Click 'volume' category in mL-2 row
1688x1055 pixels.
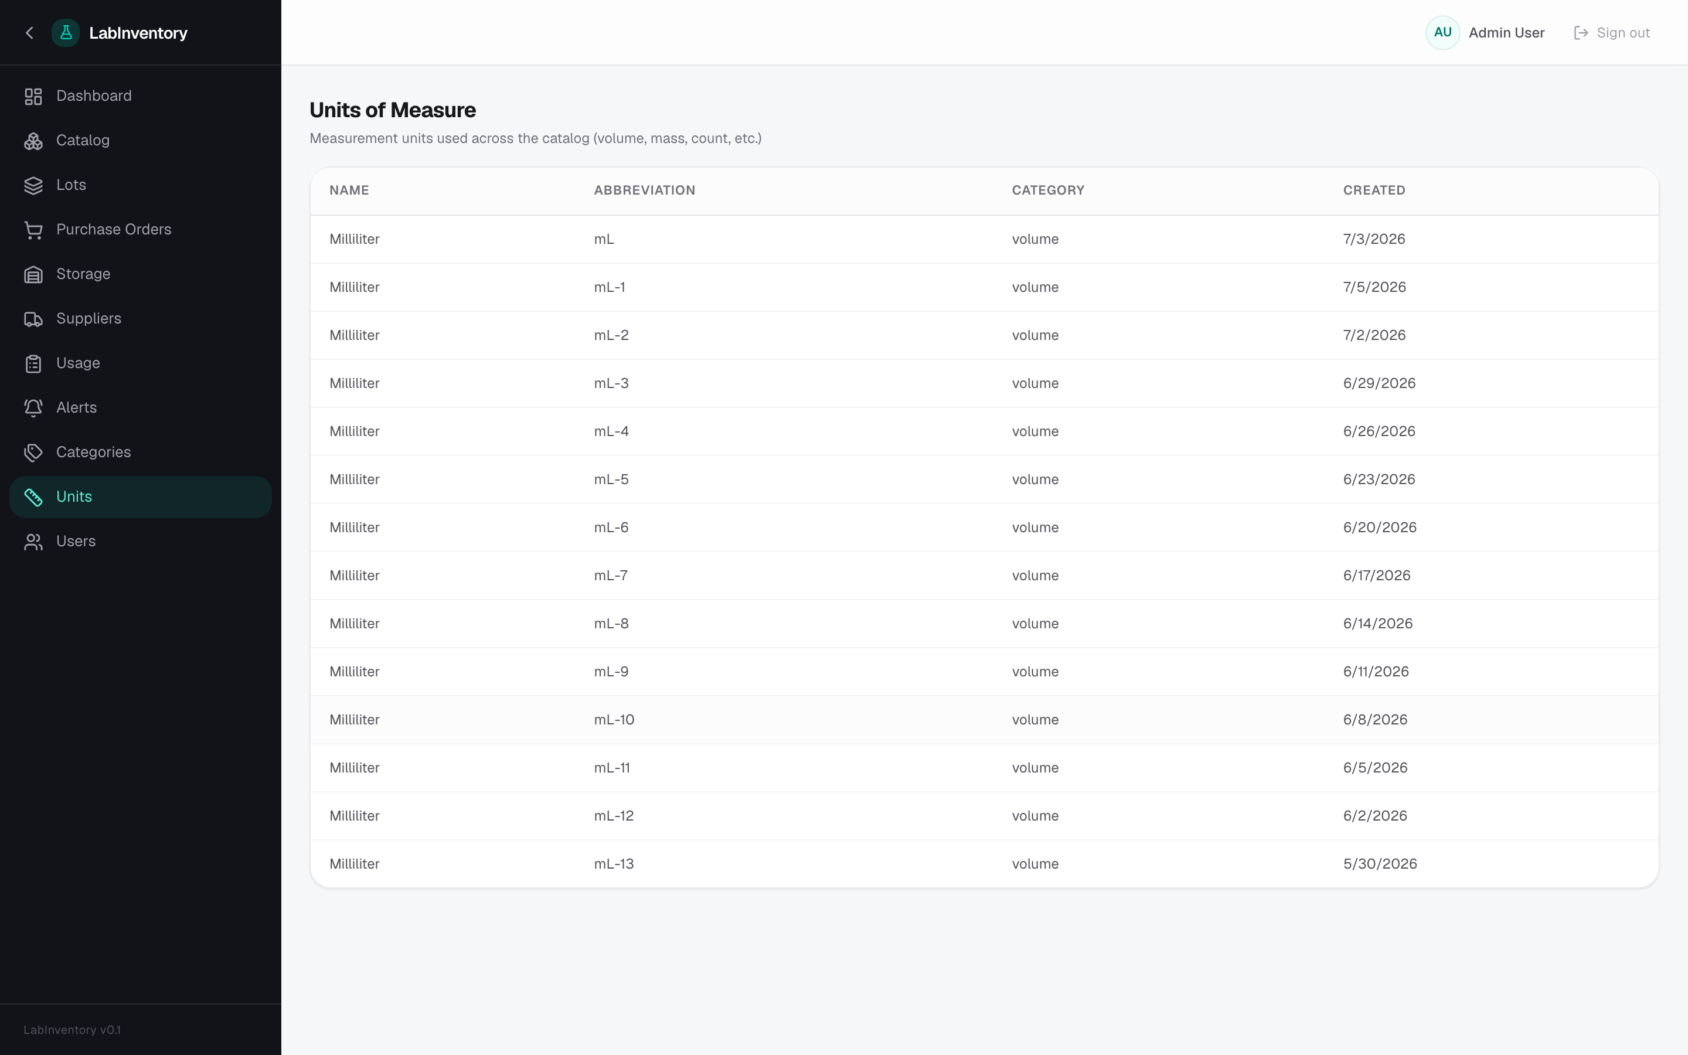click(x=1035, y=336)
